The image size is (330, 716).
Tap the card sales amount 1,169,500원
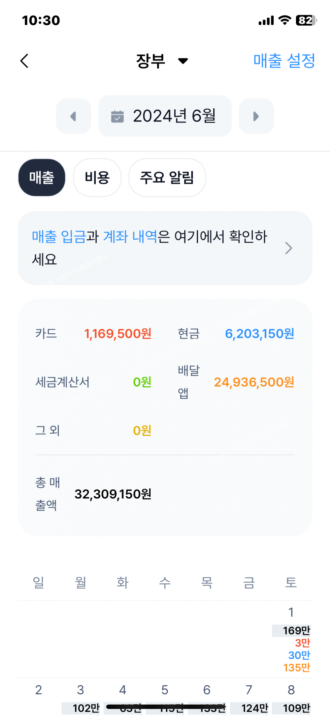pos(118,334)
